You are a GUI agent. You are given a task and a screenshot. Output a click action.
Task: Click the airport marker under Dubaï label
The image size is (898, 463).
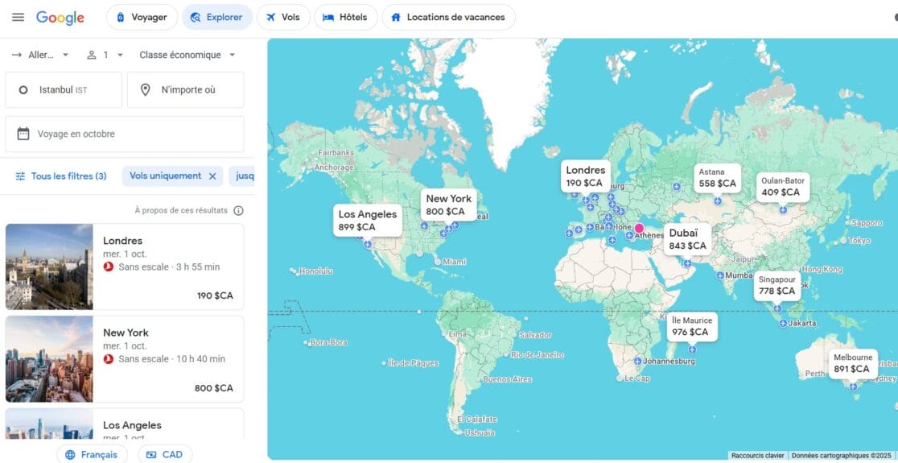point(687,263)
